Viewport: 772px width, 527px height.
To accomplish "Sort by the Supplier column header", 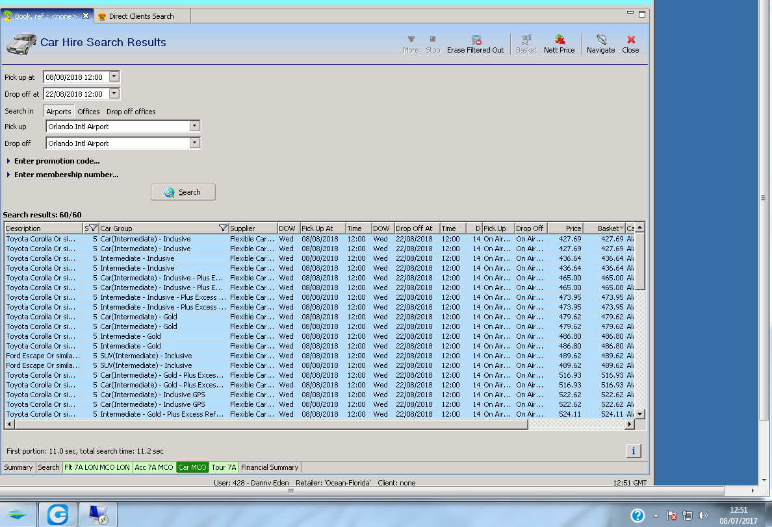I will pos(253,228).
